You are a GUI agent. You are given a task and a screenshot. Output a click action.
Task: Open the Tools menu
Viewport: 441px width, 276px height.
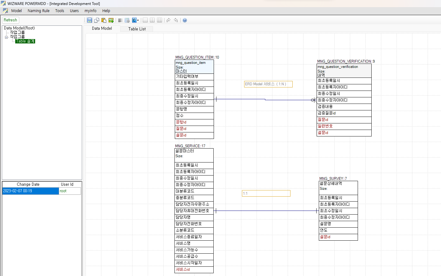click(60, 11)
